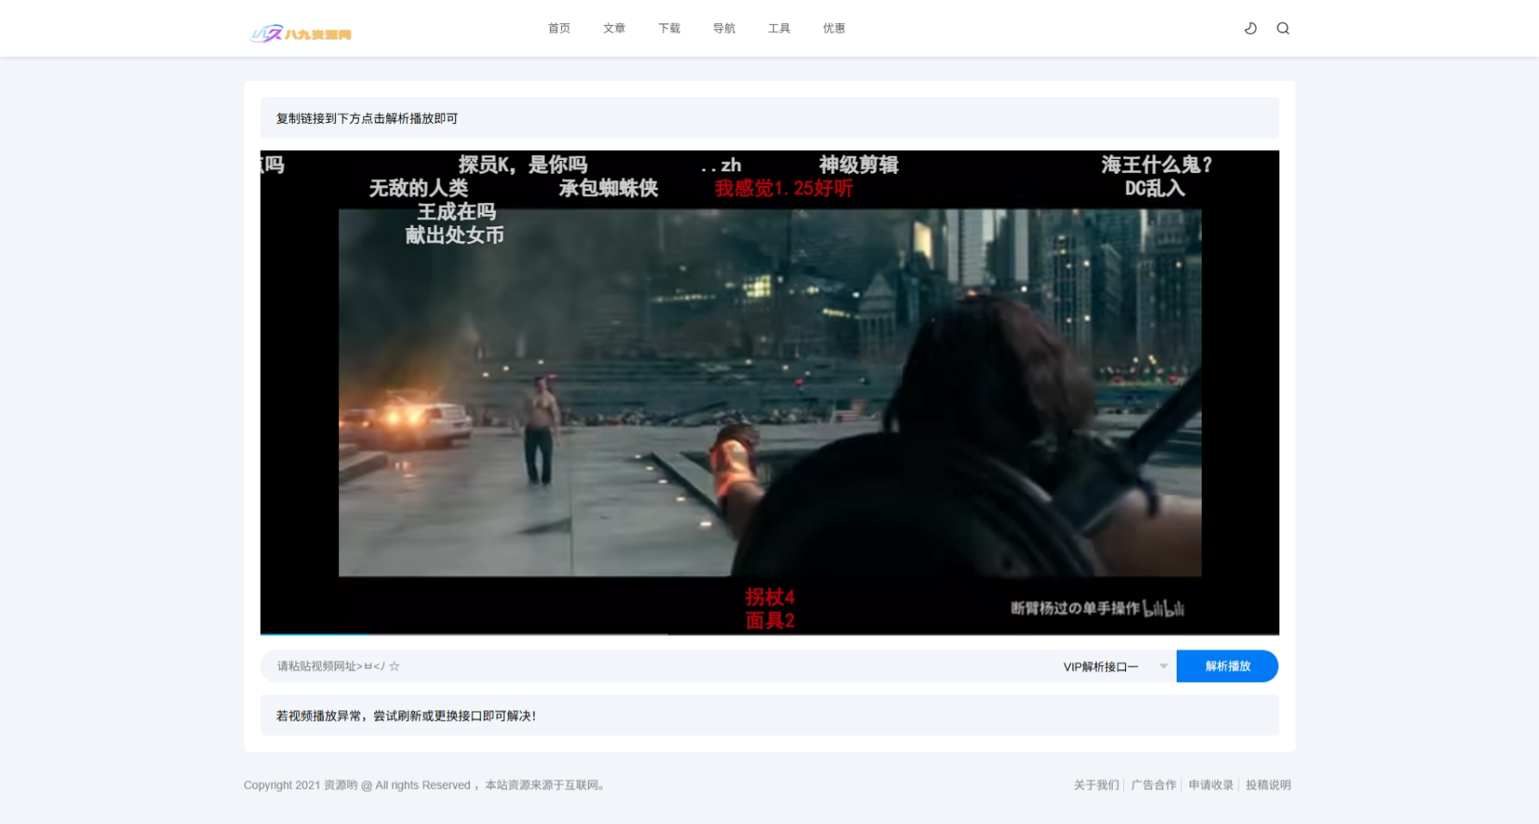
Task: Open the 文章 menu item
Action: (614, 28)
